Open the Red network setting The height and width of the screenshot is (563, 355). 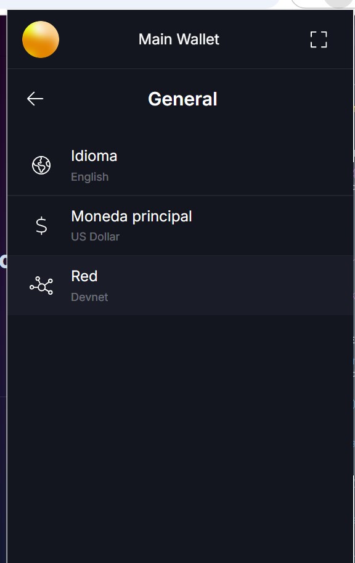click(180, 286)
